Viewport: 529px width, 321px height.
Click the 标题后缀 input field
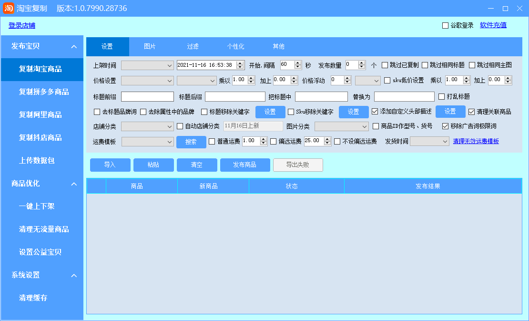(x=235, y=97)
